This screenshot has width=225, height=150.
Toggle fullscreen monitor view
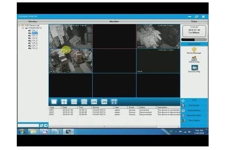click(114, 102)
